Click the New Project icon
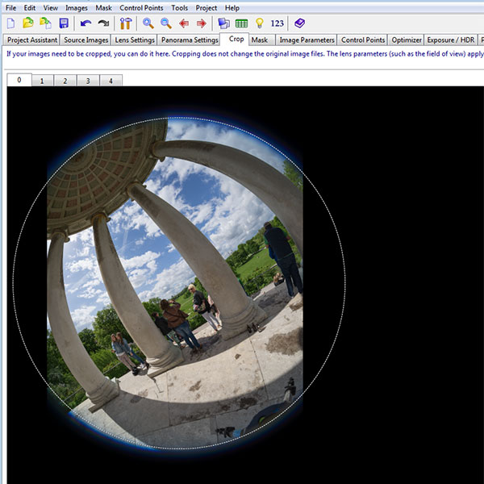The width and height of the screenshot is (484, 484). pos(10,23)
